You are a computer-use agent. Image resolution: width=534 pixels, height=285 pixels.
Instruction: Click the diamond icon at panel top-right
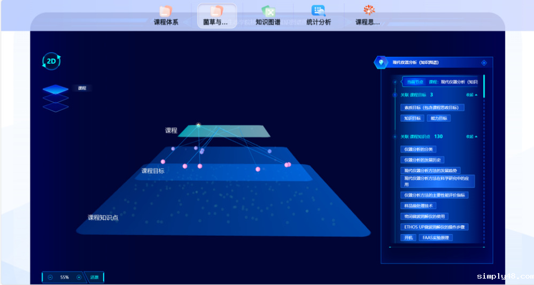[x=484, y=63]
